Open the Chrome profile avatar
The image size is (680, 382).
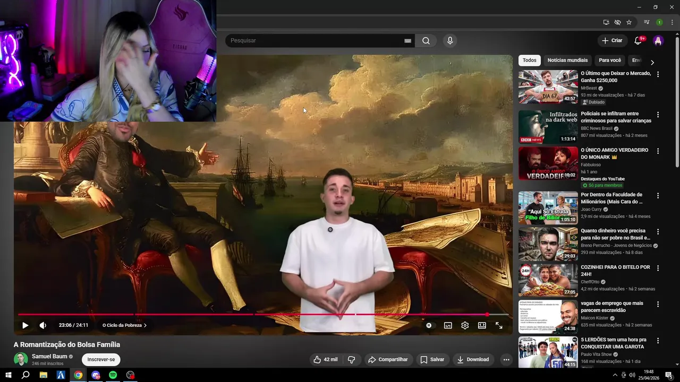pyautogui.click(x=659, y=22)
